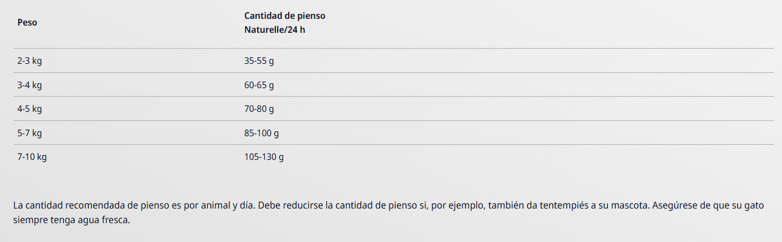Image resolution: width=782 pixels, height=242 pixels.
Task: Click the text 'siempre tenga agua fresca'
Action: coord(70,220)
